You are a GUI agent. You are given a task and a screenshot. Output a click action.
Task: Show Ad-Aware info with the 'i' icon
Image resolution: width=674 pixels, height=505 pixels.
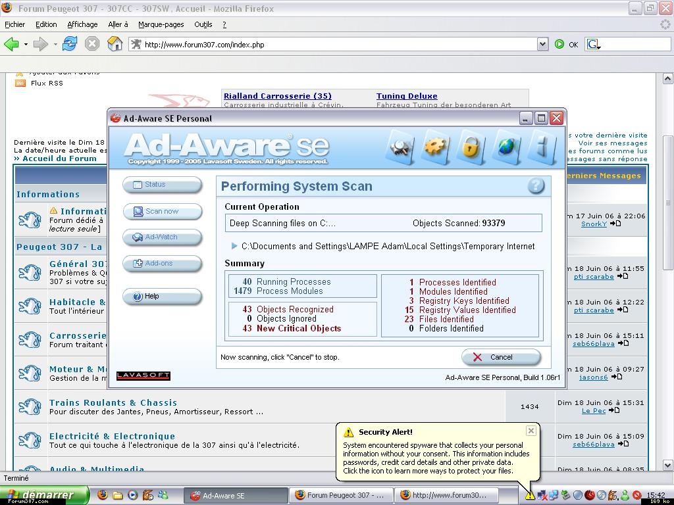point(542,148)
